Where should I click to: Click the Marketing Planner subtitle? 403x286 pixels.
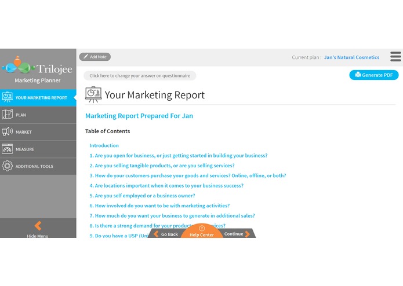38,80
